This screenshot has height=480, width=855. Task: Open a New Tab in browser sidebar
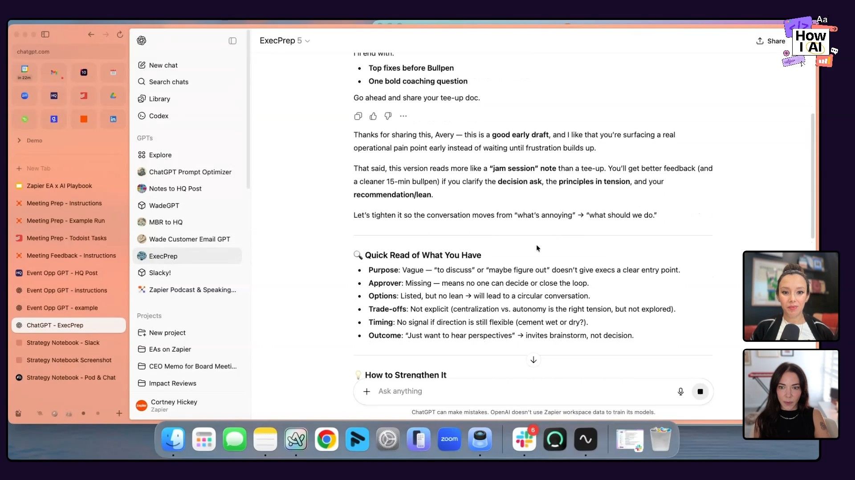(x=69, y=168)
